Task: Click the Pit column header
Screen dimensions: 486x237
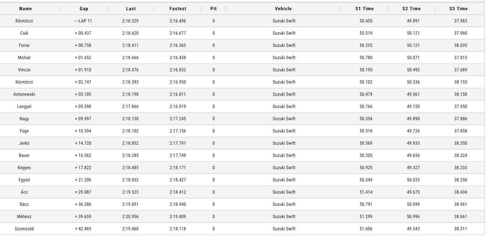Action: pos(213,8)
